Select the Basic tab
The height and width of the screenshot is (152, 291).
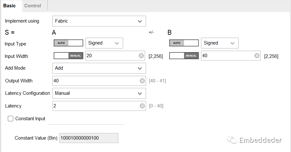point(10,6)
